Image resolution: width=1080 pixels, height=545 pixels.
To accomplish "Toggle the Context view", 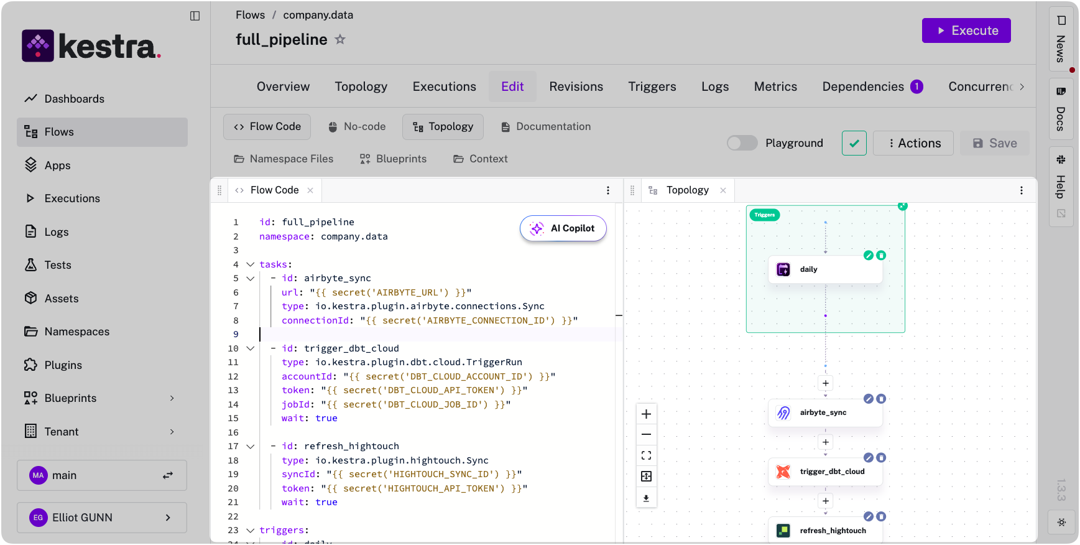I will click(x=481, y=159).
